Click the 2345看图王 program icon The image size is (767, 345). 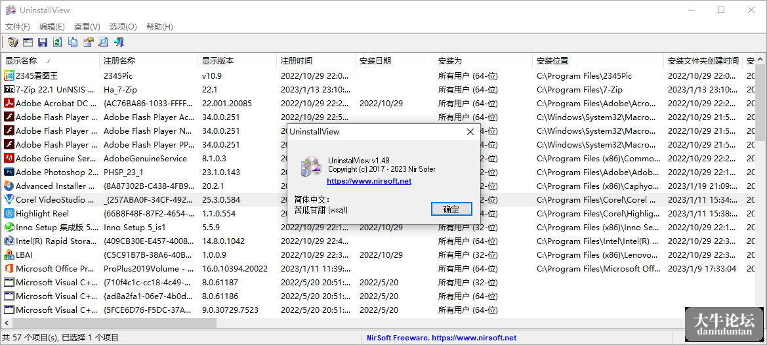(x=9, y=75)
